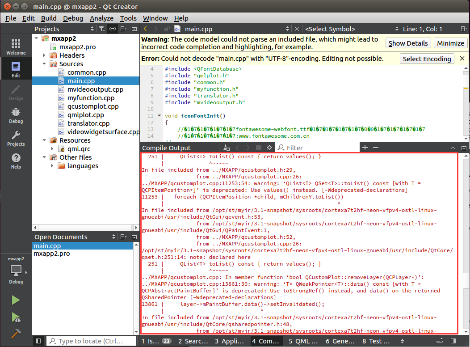The height and width of the screenshot is (347, 470).
Task: Clear the Compile Output pane with the broom icon
Action: pyautogui.click(x=227, y=148)
